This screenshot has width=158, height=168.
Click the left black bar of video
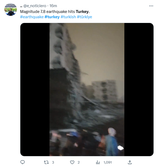[35, 90]
